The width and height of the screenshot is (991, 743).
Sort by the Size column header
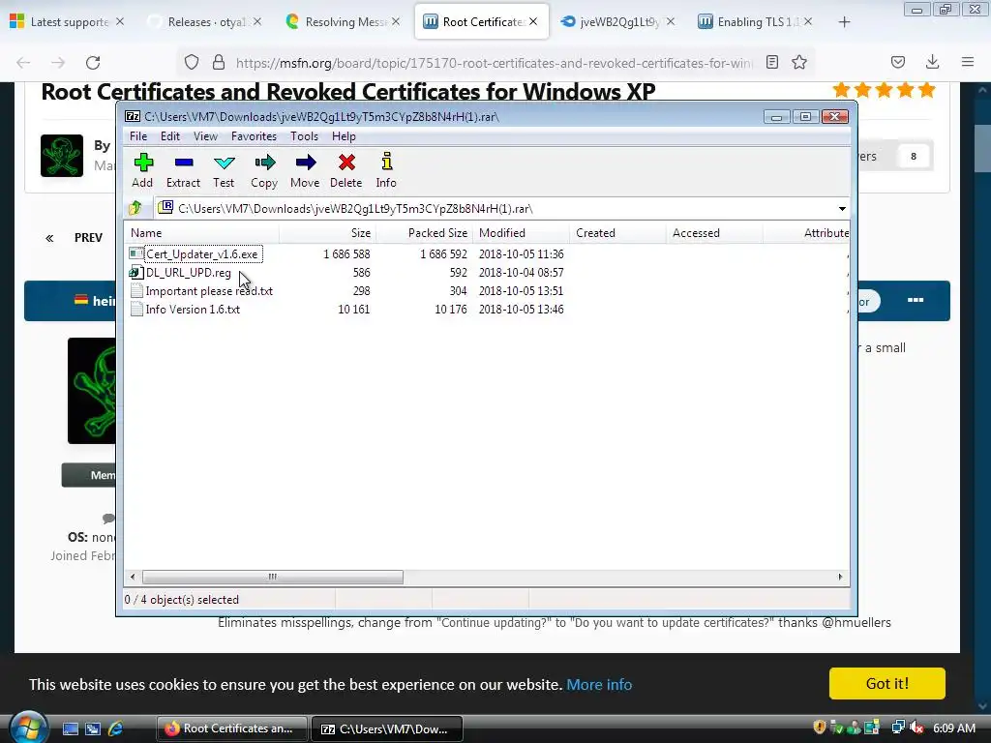click(x=327, y=232)
